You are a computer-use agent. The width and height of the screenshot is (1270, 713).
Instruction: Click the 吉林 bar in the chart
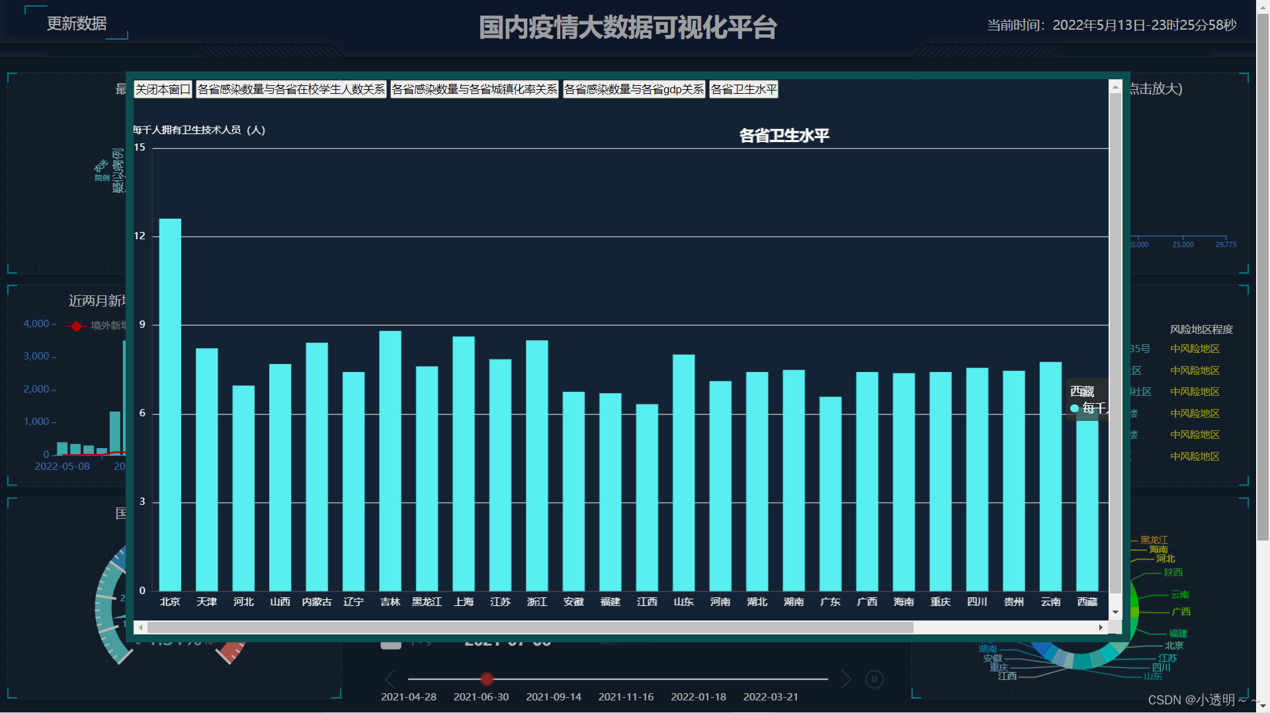[390, 461]
